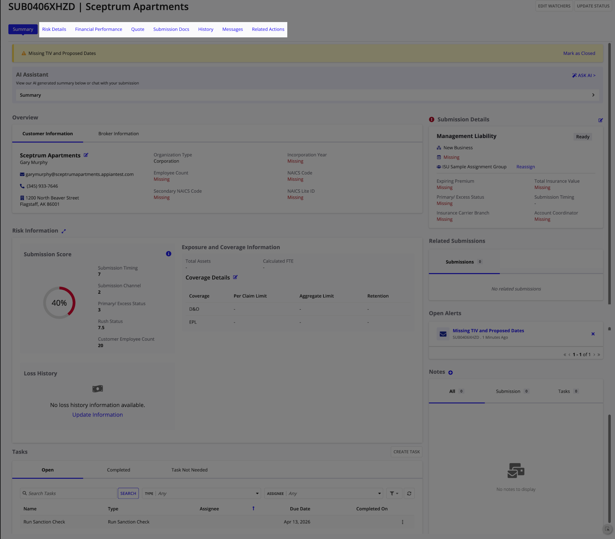615x539 pixels.
Task: Open the Submission Details edit icon
Action: click(x=601, y=120)
